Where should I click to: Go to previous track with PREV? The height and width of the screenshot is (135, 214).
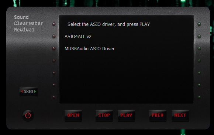pyautogui.click(x=158, y=115)
